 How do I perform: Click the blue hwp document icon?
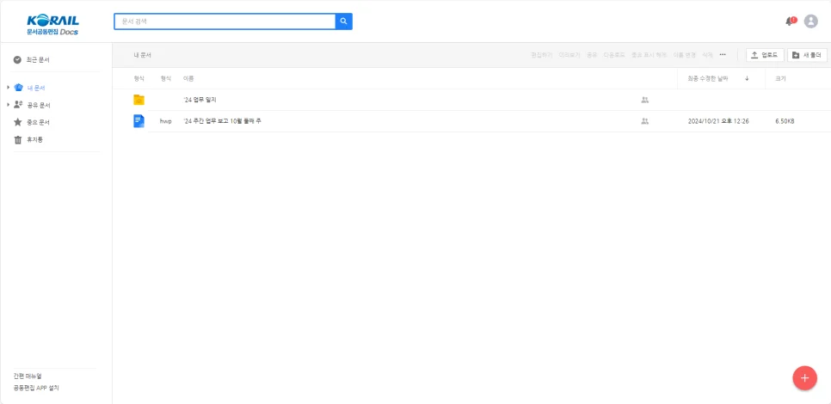pyautogui.click(x=138, y=121)
